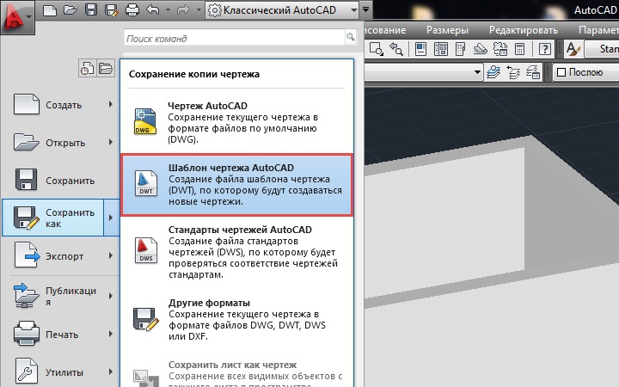Click the floppy-pencil icon beside Другие форматы

(x=145, y=319)
